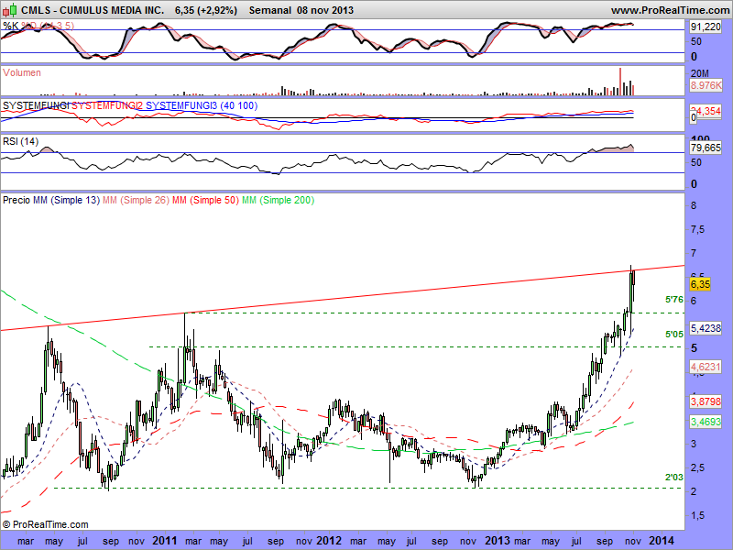Click the 2012 year label on time axis

pyautogui.click(x=329, y=541)
